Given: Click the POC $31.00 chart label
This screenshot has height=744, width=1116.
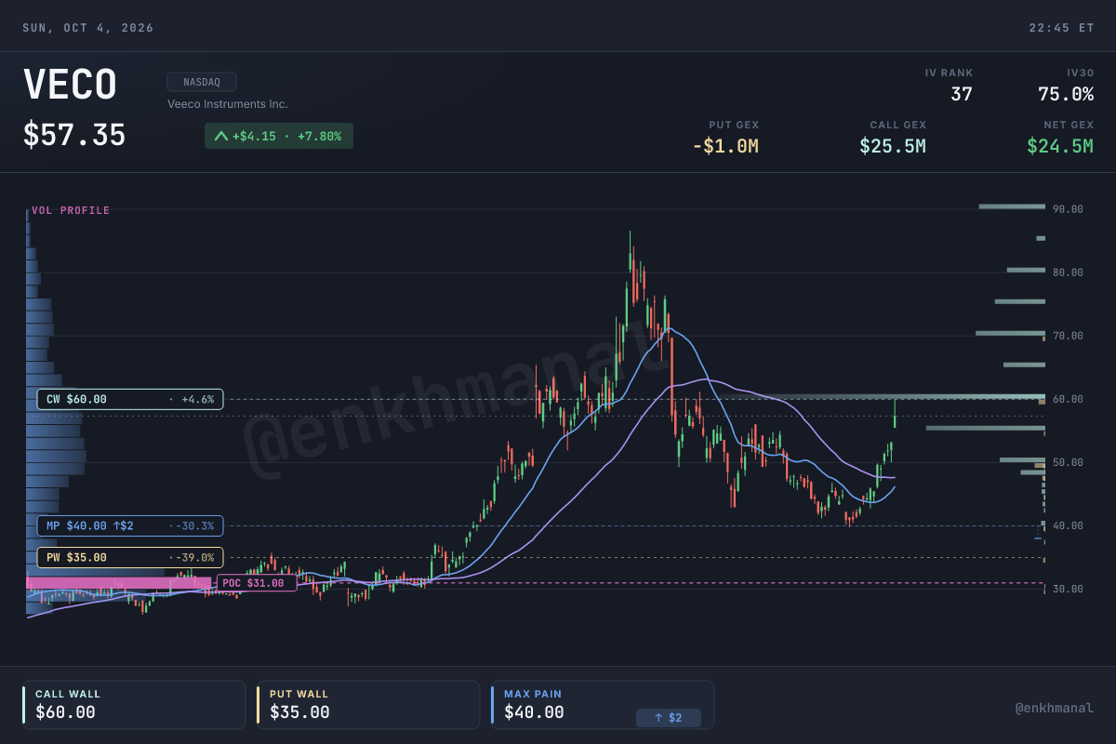Looking at the screenshot, I should (256, 583).
